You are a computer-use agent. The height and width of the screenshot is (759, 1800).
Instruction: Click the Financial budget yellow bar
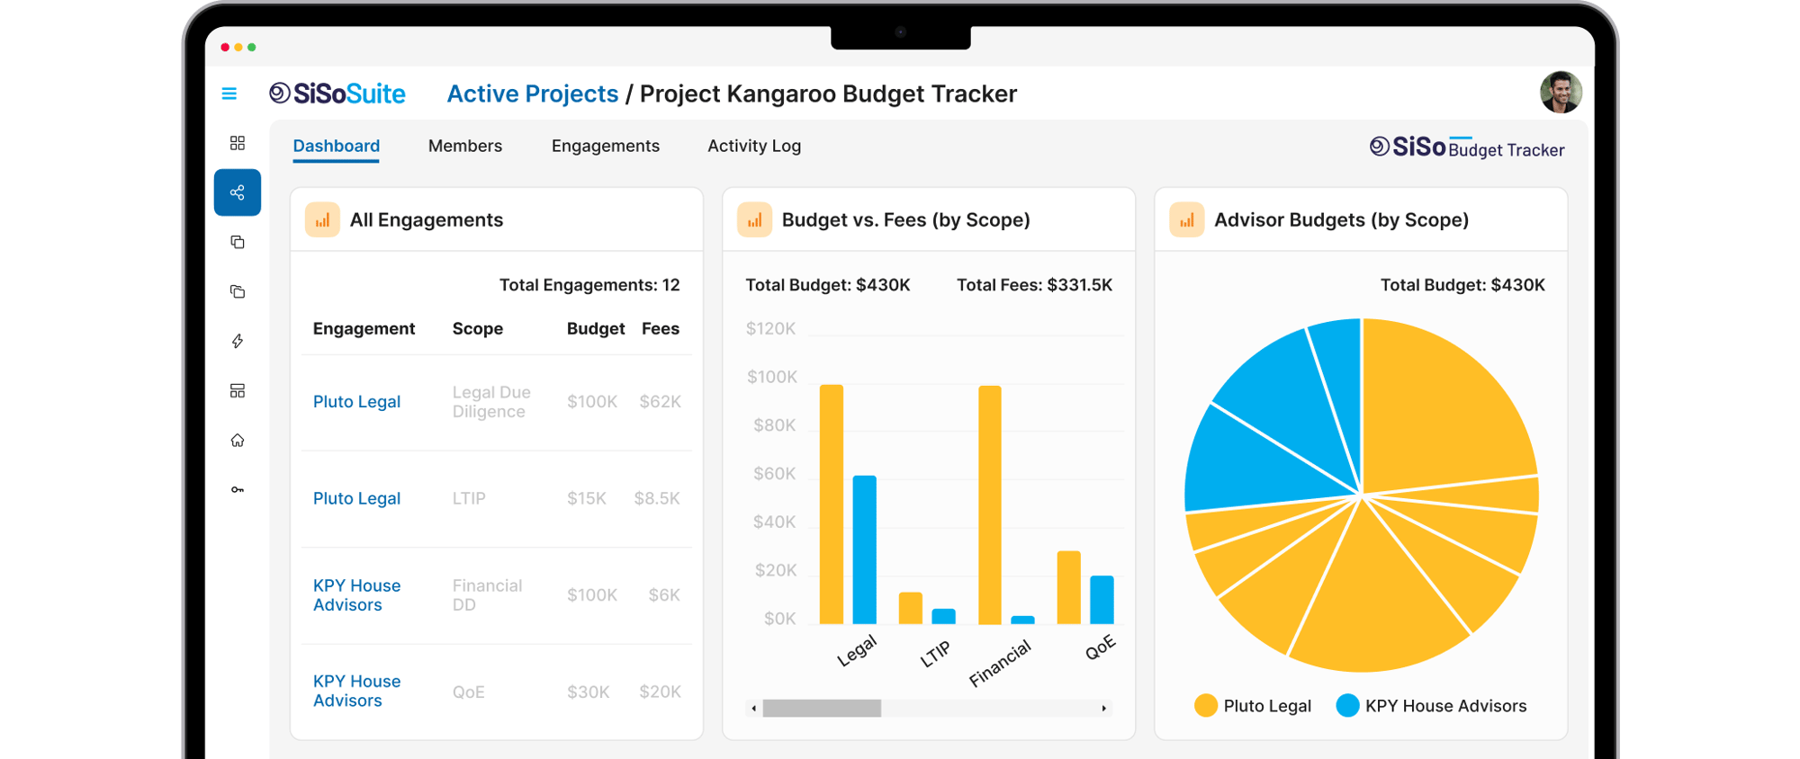click(990, 505)
